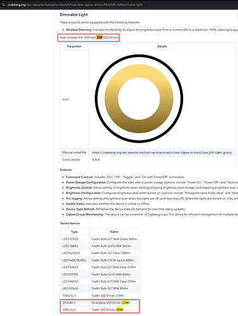238x316 pixels.
Task: Select the codeberg.org URL in the address bar
Action: 75,4
